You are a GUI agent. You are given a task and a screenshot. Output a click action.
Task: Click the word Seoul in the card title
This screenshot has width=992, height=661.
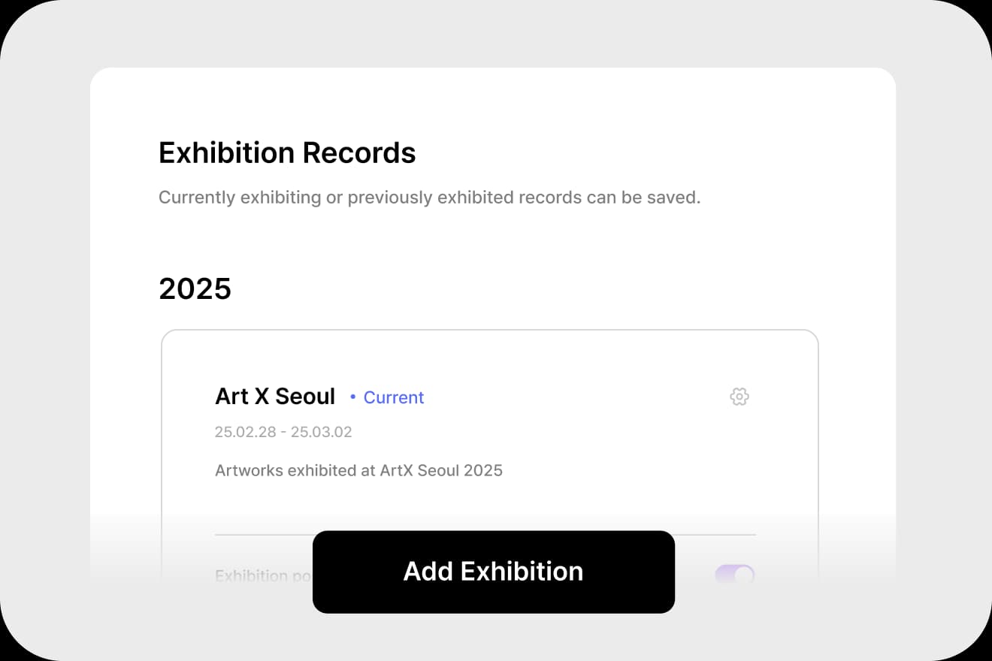pos(305,397)
